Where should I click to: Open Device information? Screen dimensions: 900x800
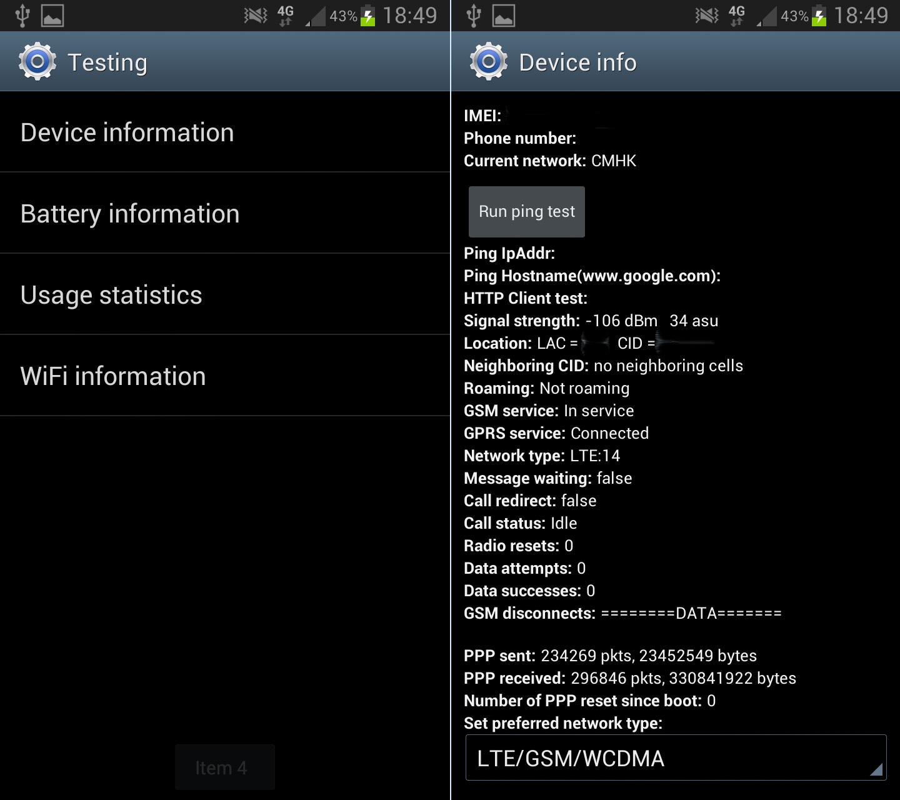click(x=225, y=132)
